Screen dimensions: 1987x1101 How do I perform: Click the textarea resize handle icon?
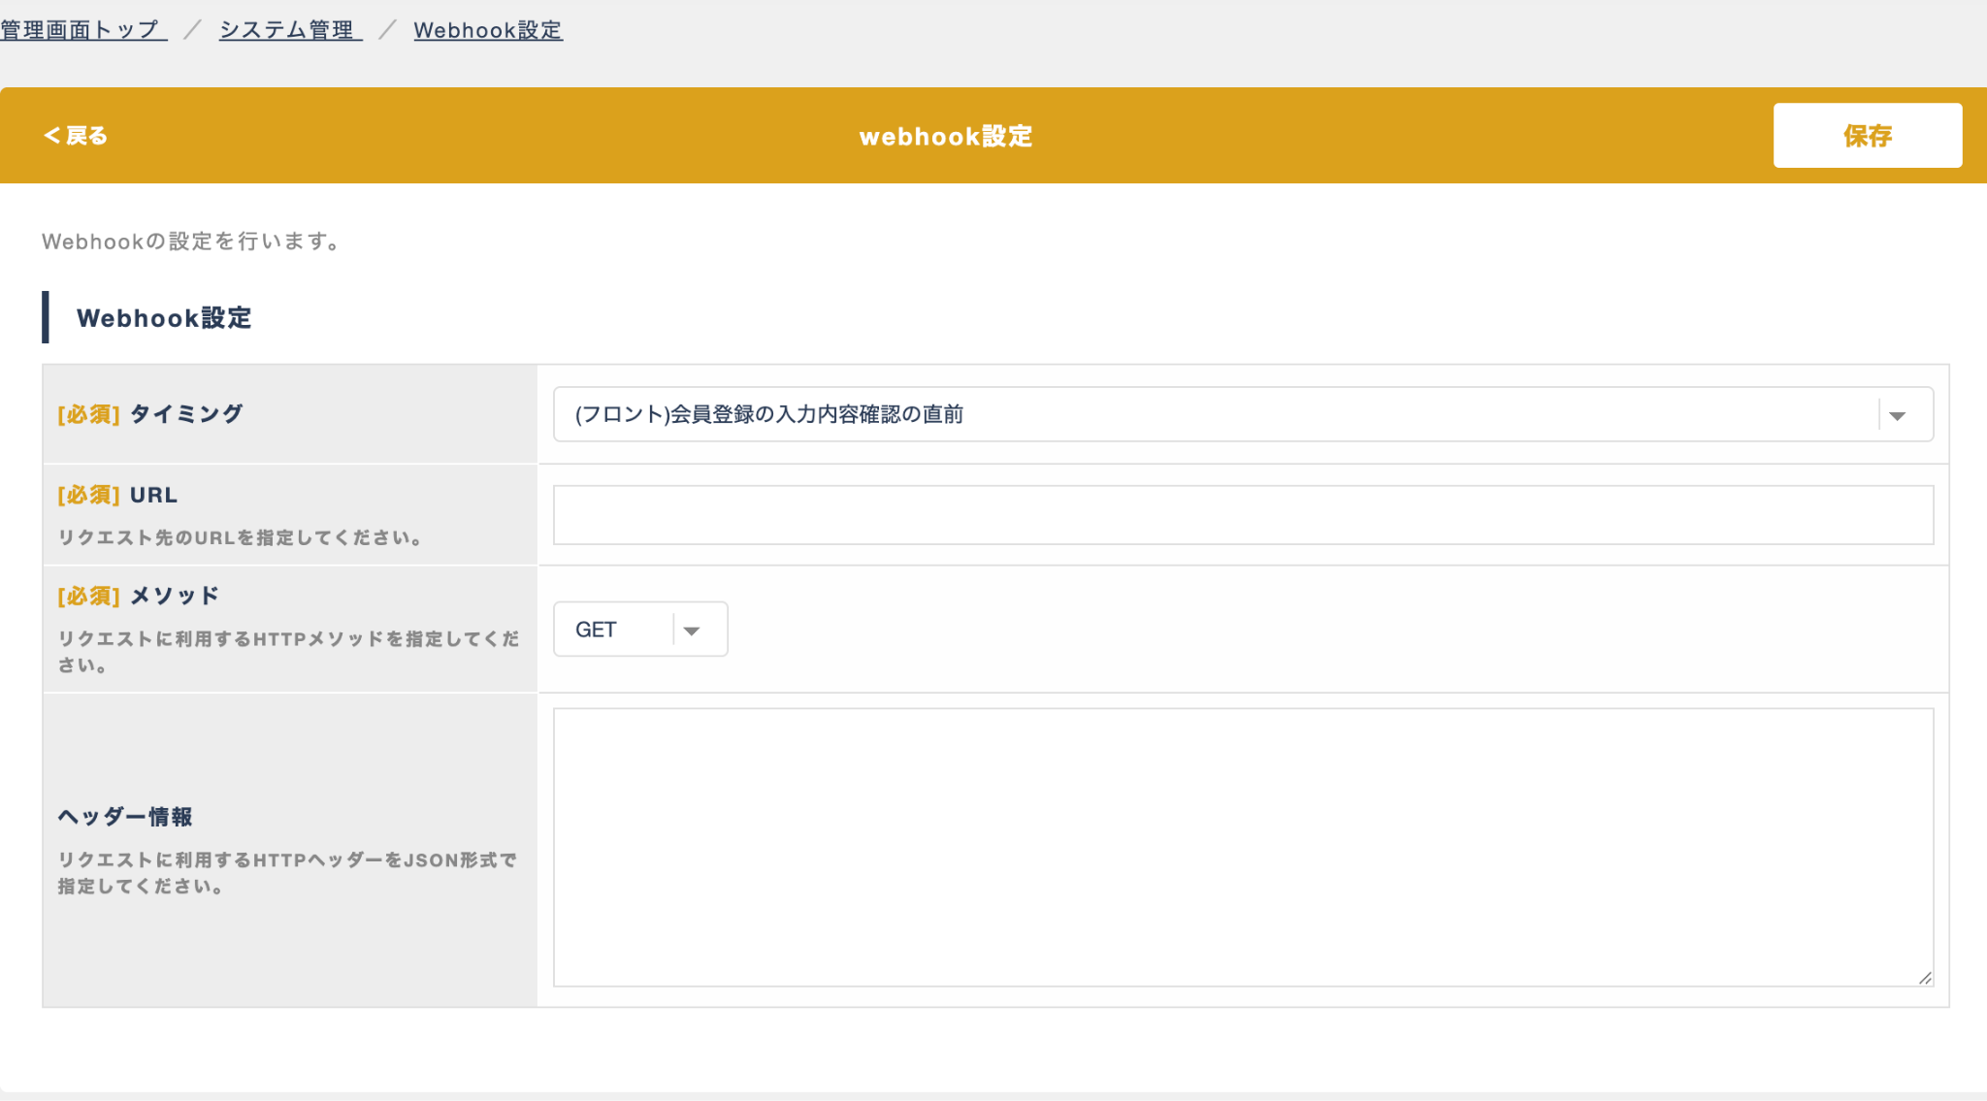point(1925,978)
